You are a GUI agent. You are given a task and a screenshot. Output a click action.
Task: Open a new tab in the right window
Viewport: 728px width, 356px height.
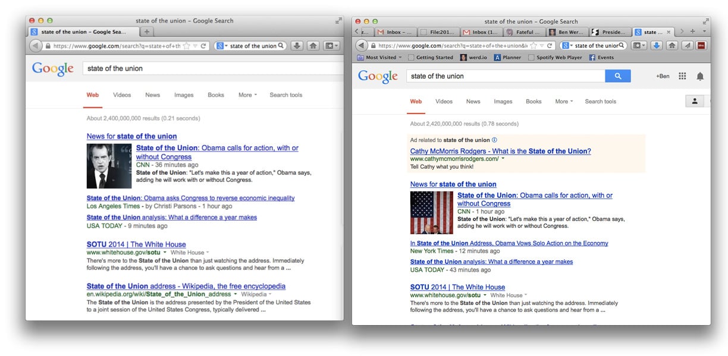692,31
